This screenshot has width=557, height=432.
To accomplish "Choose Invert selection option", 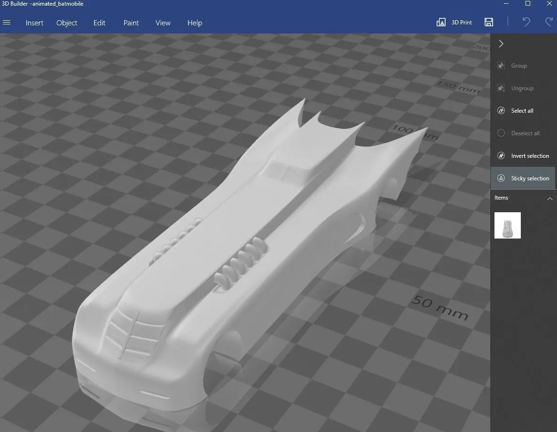I will pos(530,156).
